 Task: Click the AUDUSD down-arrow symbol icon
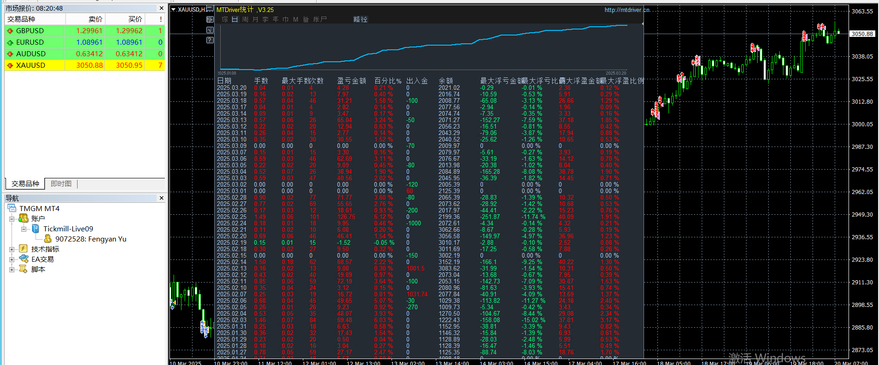pos(10,54)
